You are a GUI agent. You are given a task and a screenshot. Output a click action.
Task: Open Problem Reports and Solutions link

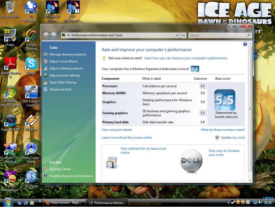pos(71,176)
